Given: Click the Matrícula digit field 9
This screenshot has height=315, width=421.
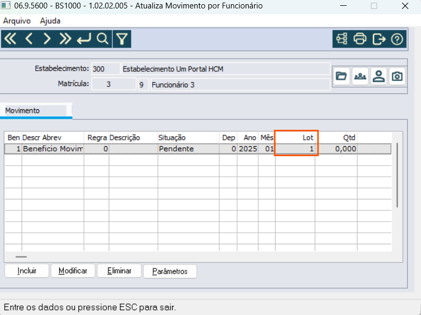Looking at the screenshot, I should (x=143, y=85).
